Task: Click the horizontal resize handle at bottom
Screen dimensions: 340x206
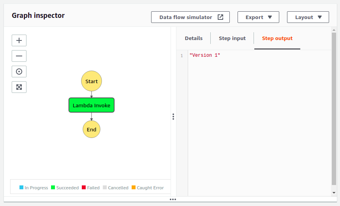Action: coord(173,199)
